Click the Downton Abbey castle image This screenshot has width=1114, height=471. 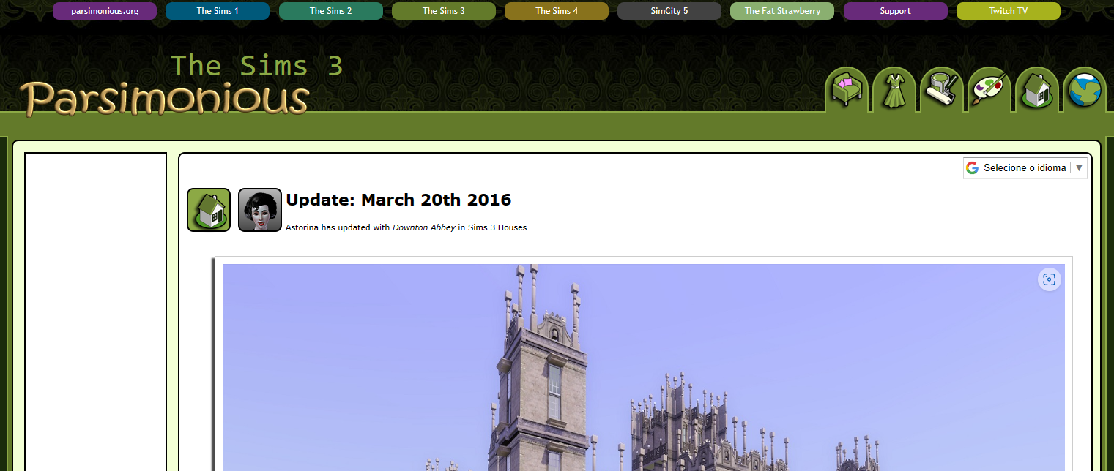pos(643,367)
